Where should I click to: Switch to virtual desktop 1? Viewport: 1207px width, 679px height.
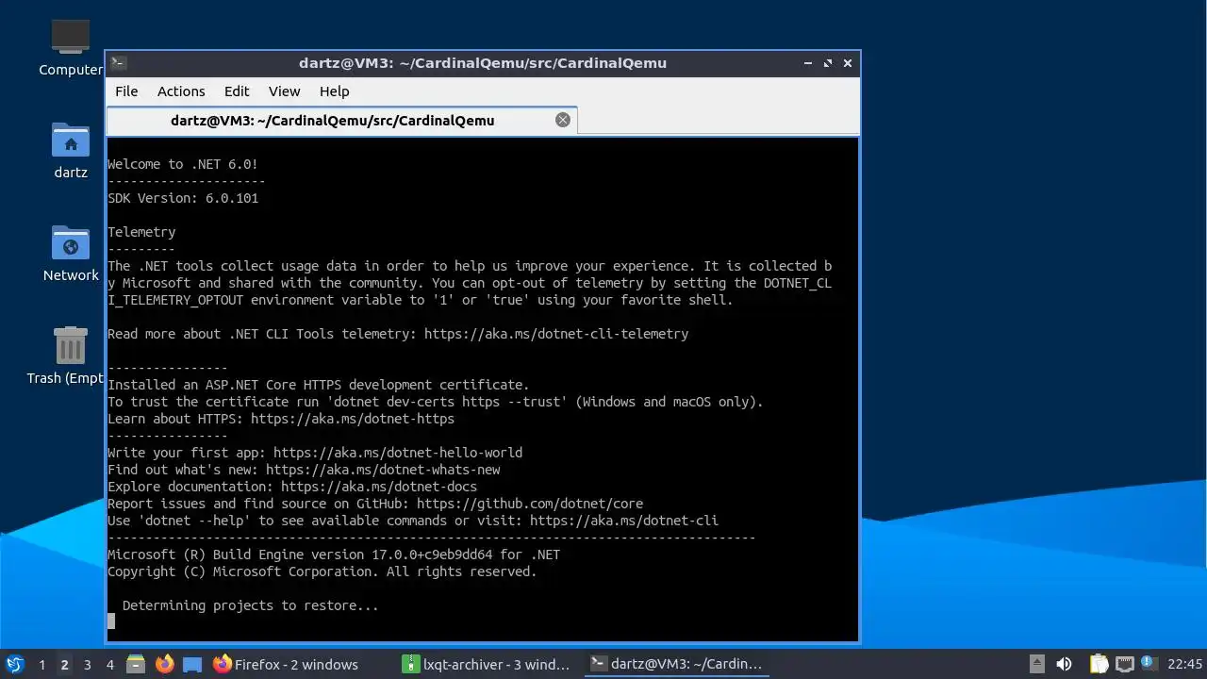tap(41, 664)
